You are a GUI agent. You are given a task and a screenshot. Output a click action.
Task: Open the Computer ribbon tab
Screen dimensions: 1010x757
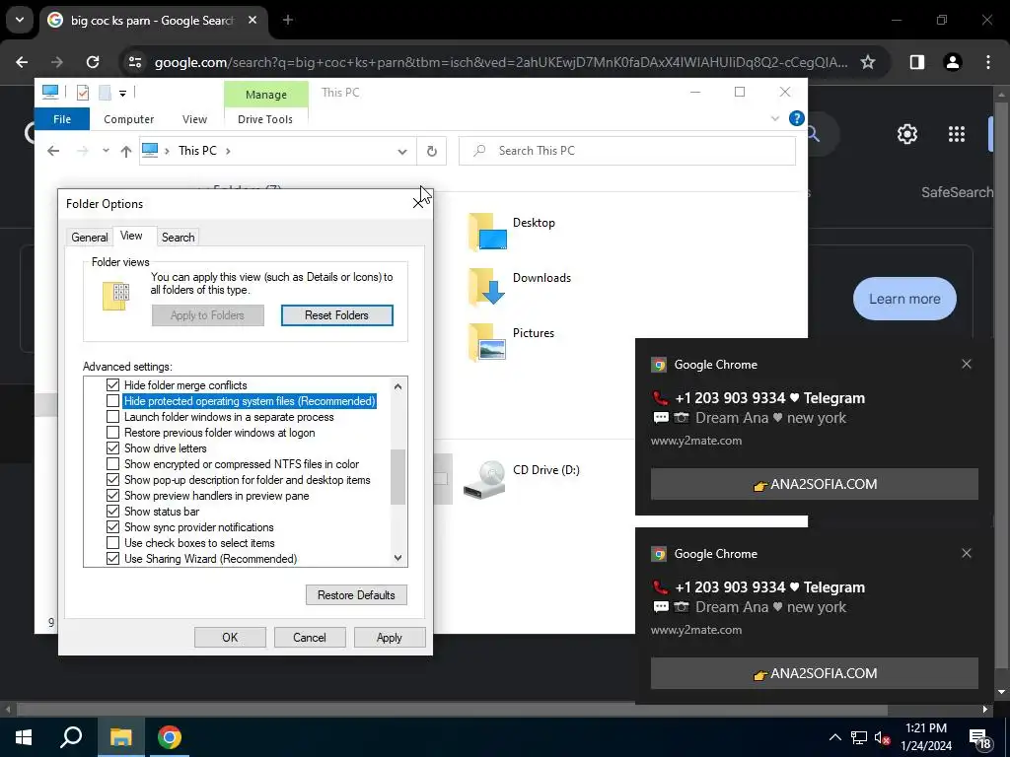[x=129, y=119]
